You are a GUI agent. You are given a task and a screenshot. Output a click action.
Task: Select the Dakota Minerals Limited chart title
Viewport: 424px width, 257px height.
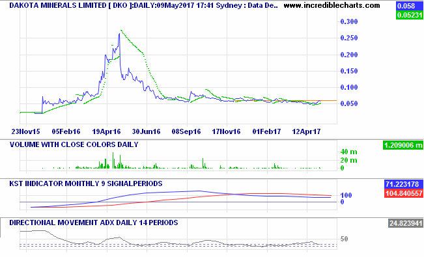click(x=143, y=5)
